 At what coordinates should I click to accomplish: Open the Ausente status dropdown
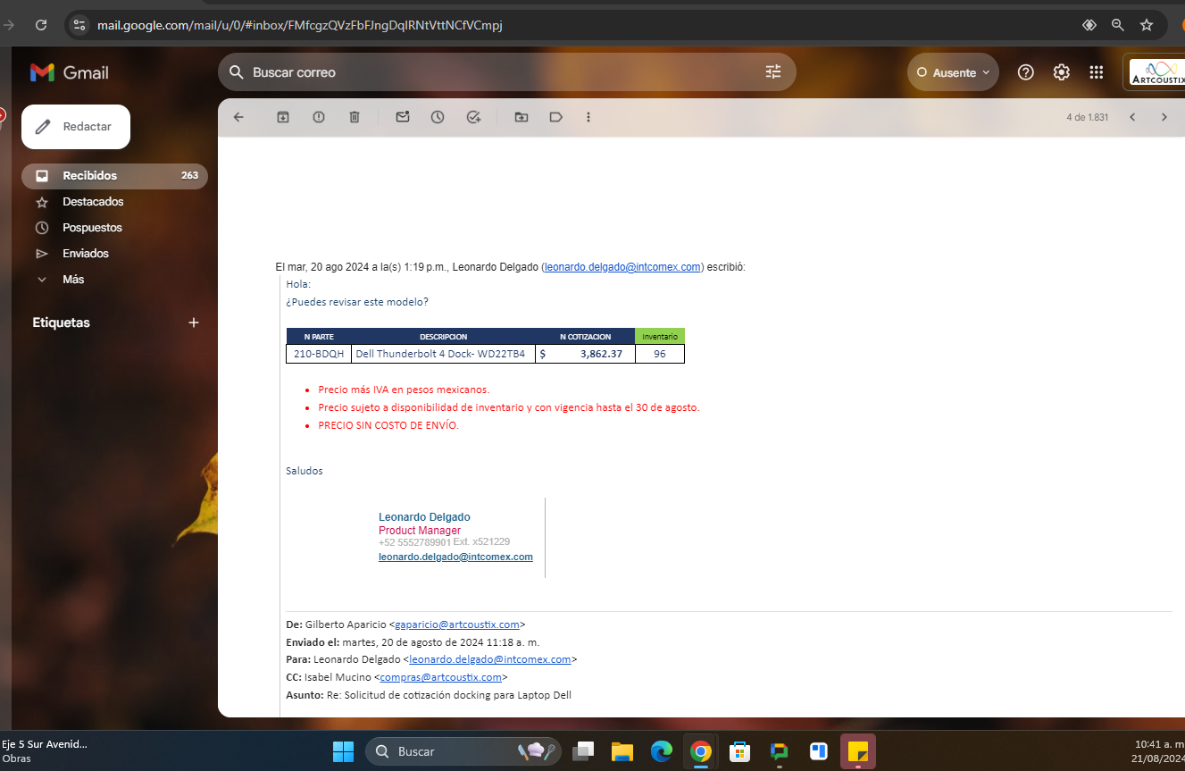point(953,72)
